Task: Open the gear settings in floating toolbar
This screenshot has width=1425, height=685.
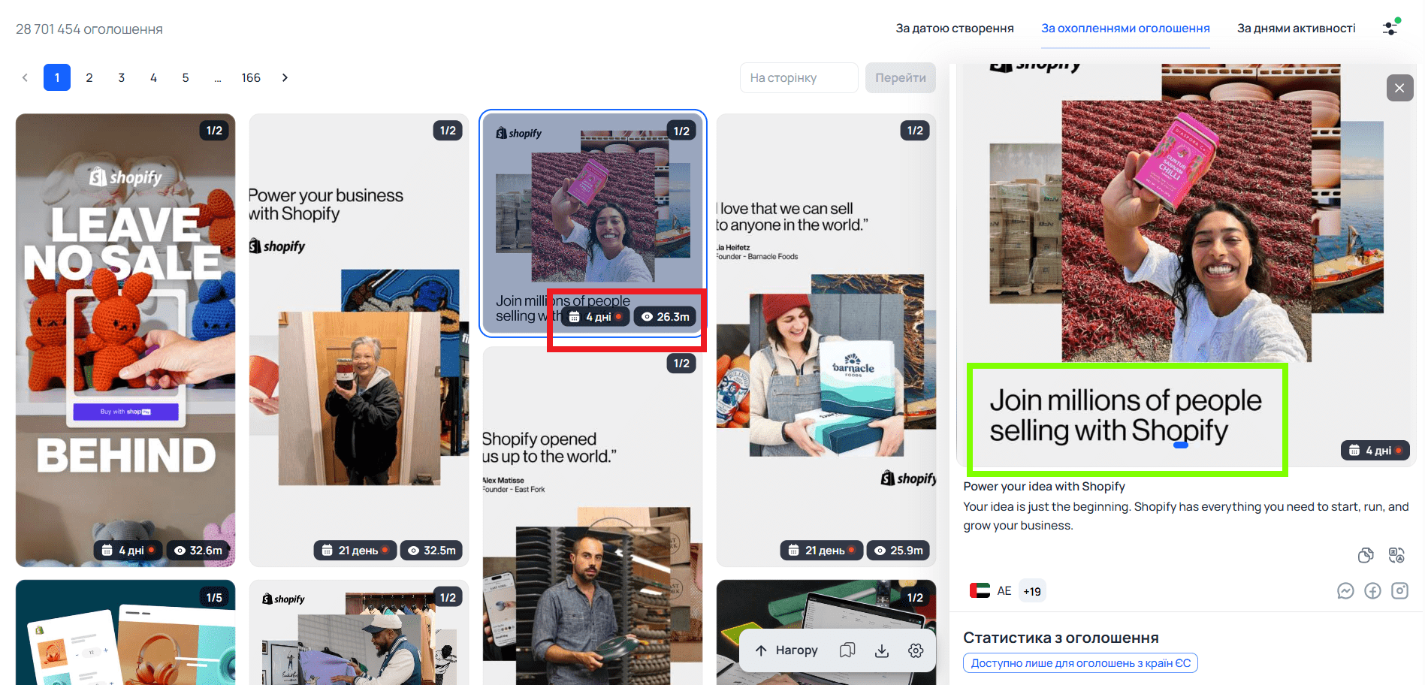Action: pos(916,650)
